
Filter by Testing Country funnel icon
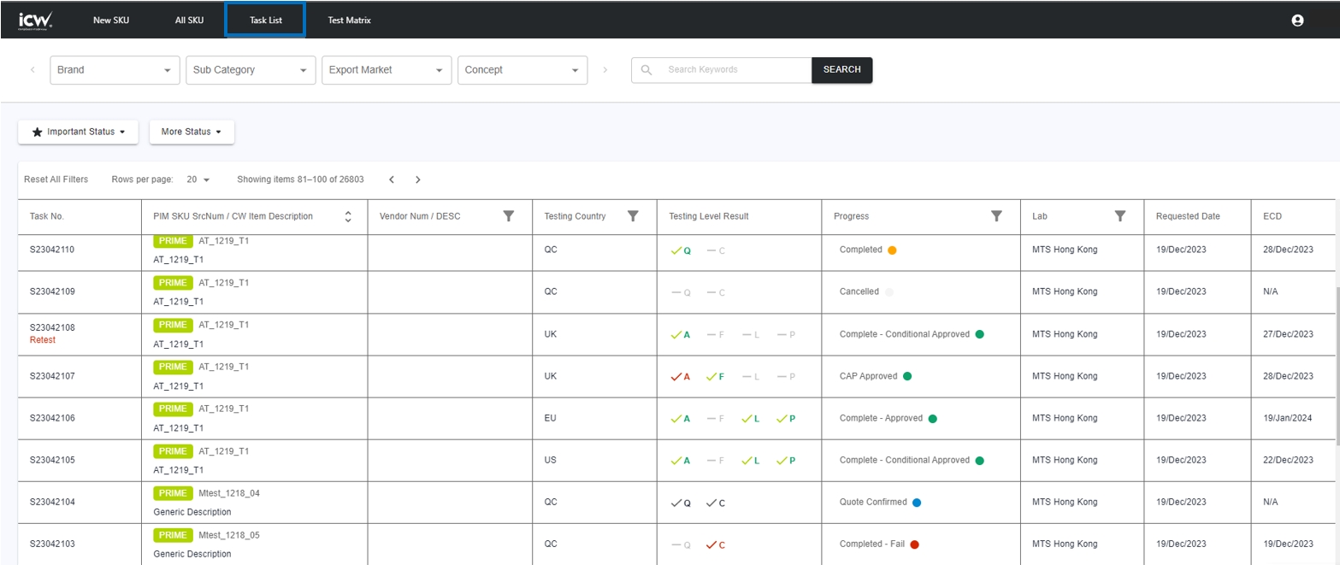point(633,216)
